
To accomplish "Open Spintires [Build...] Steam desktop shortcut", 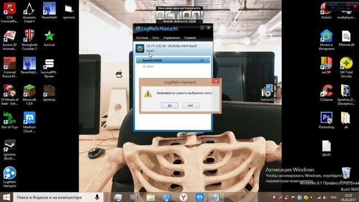I will click(x=10, y=150).
